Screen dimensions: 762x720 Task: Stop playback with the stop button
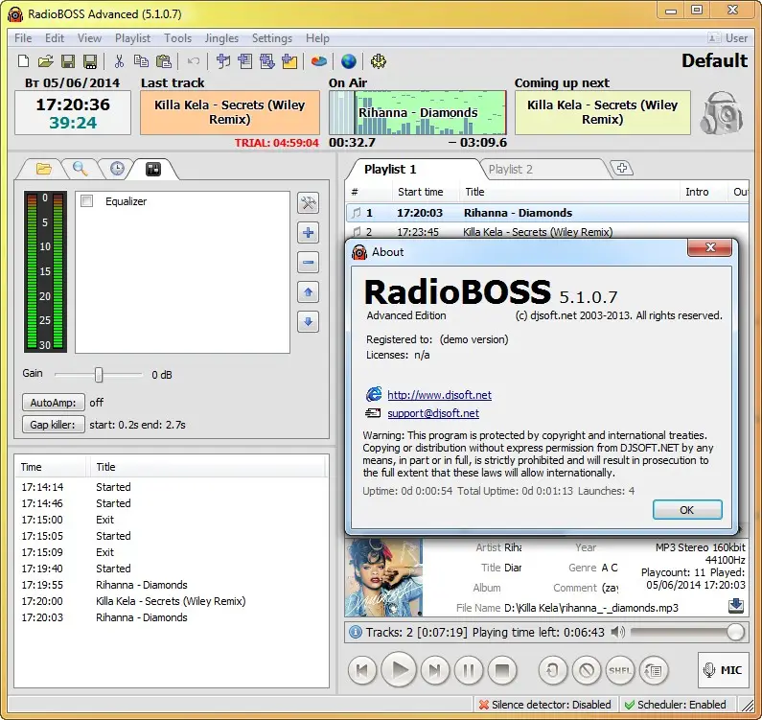point(502,670)
